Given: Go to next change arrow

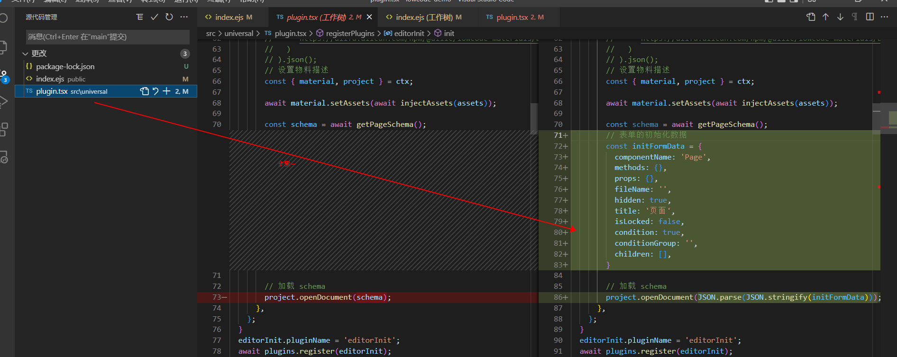Looking at the screenshot, I should [x=840, y=17].
